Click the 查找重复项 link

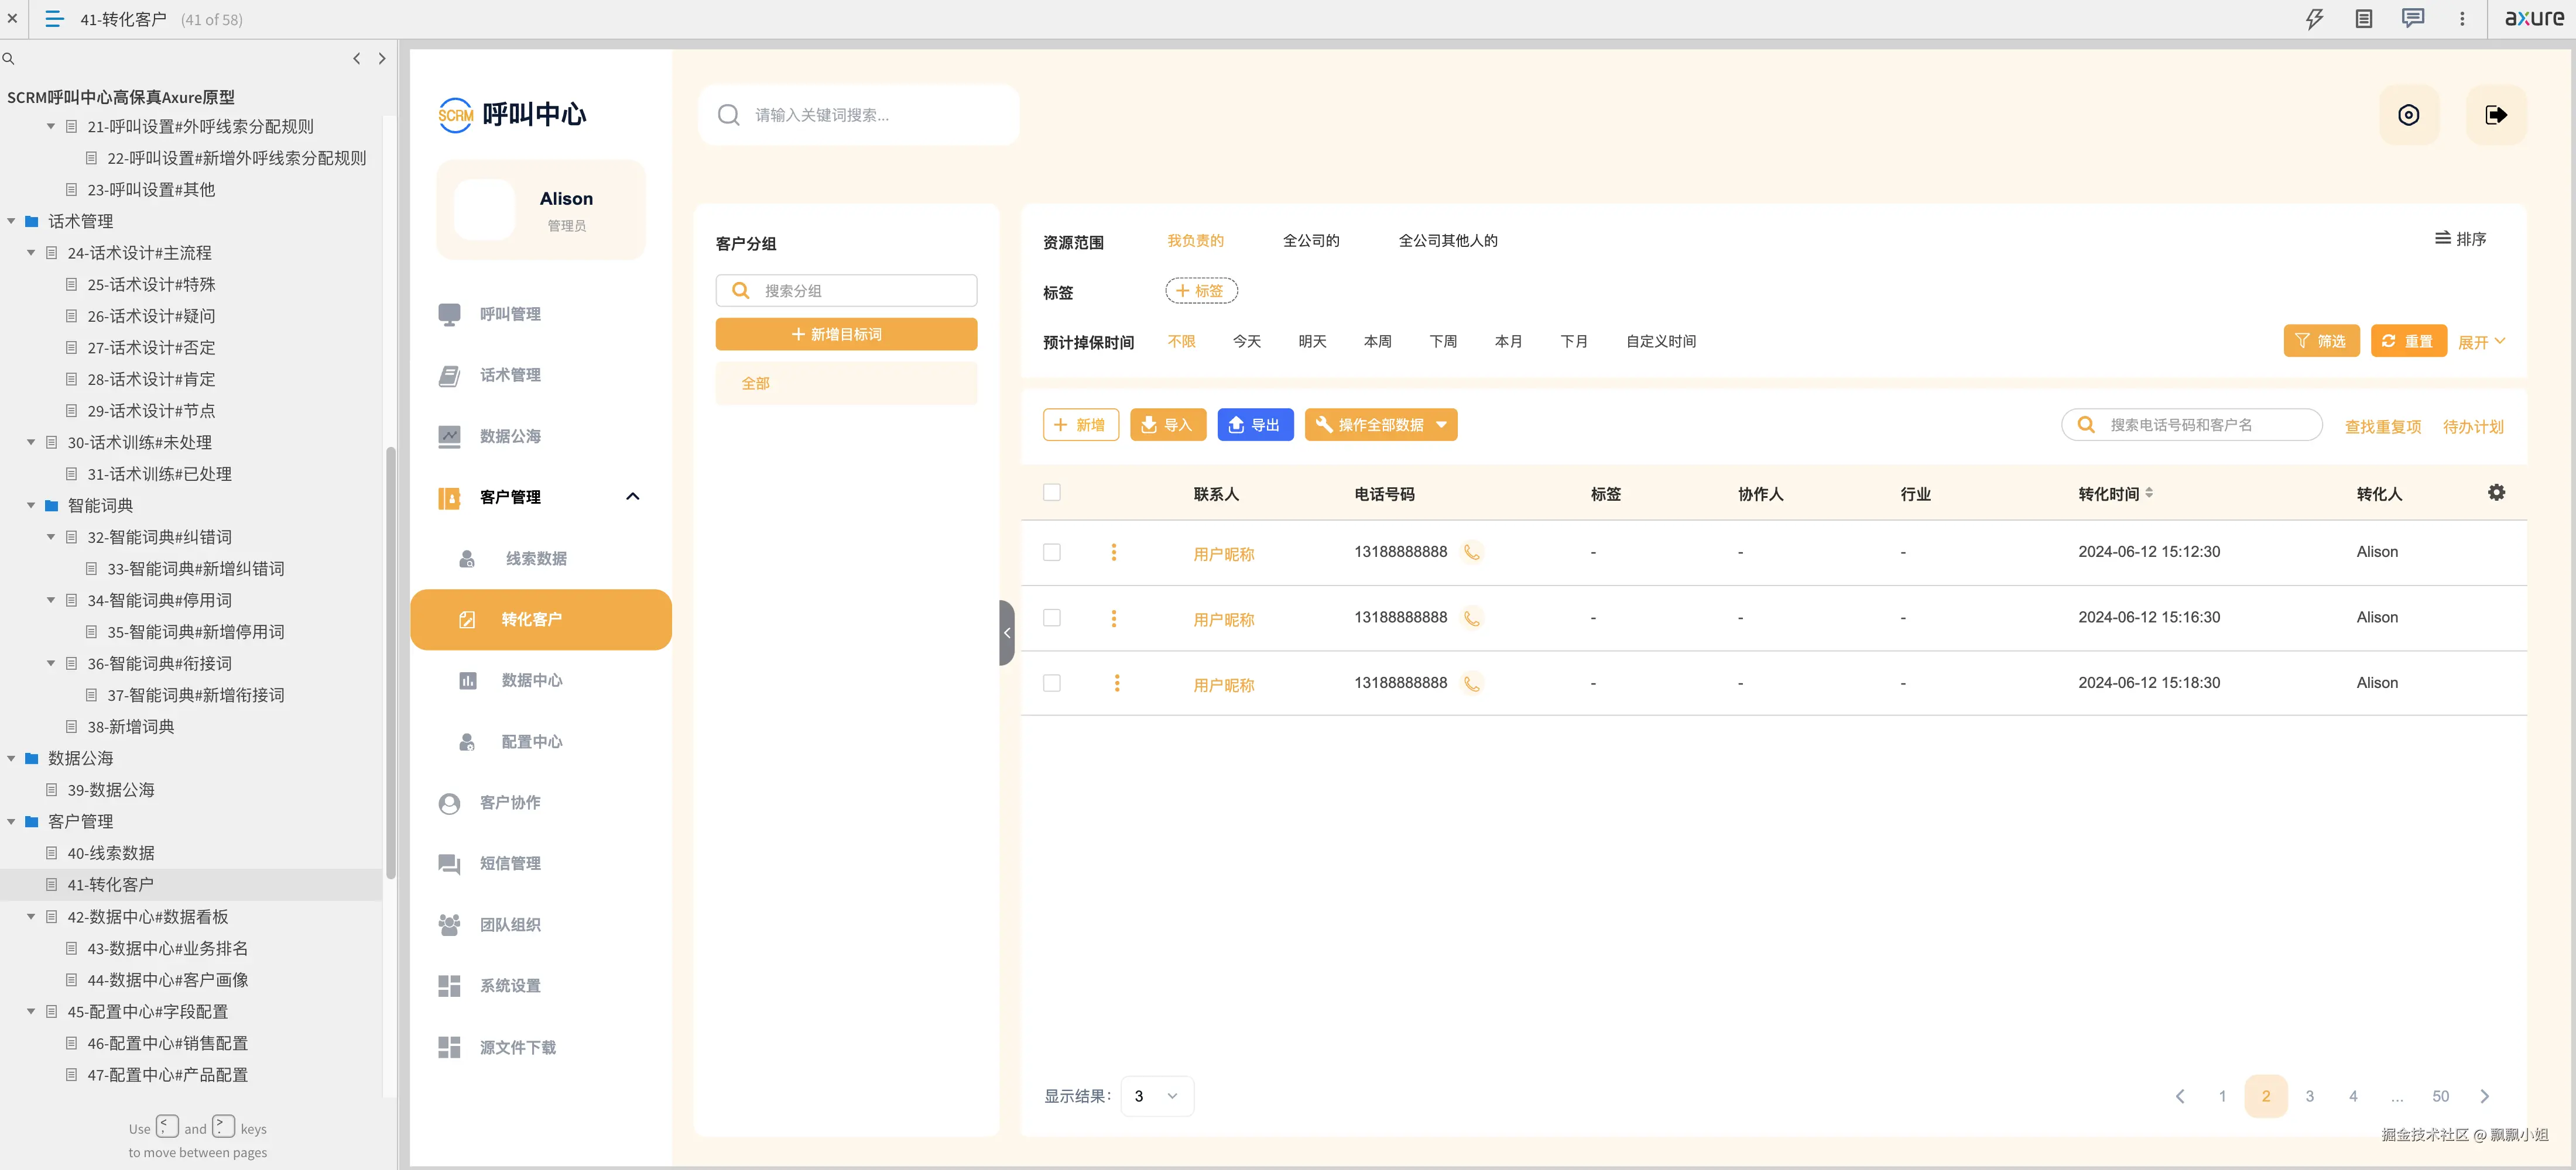click(x=2382, y=426)
